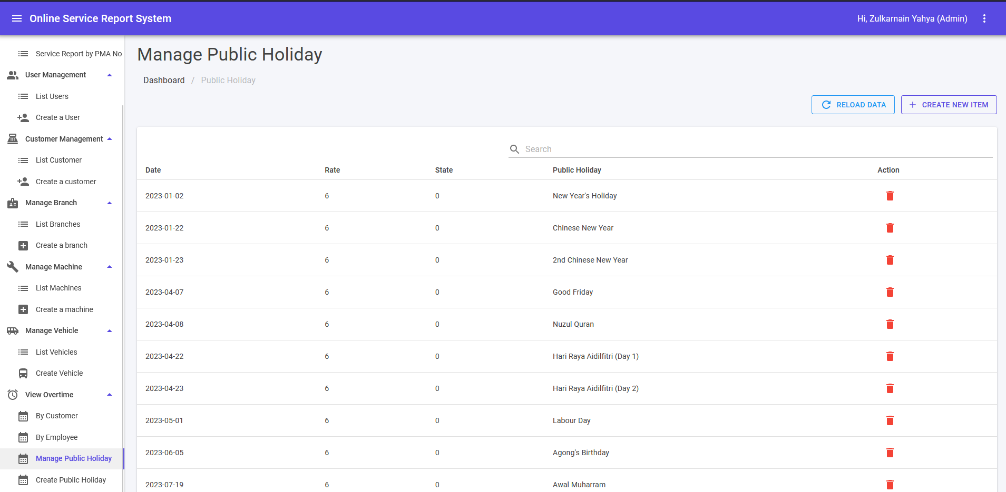
Task: Collapse the Manage Machine group
Action: (110, 267)
